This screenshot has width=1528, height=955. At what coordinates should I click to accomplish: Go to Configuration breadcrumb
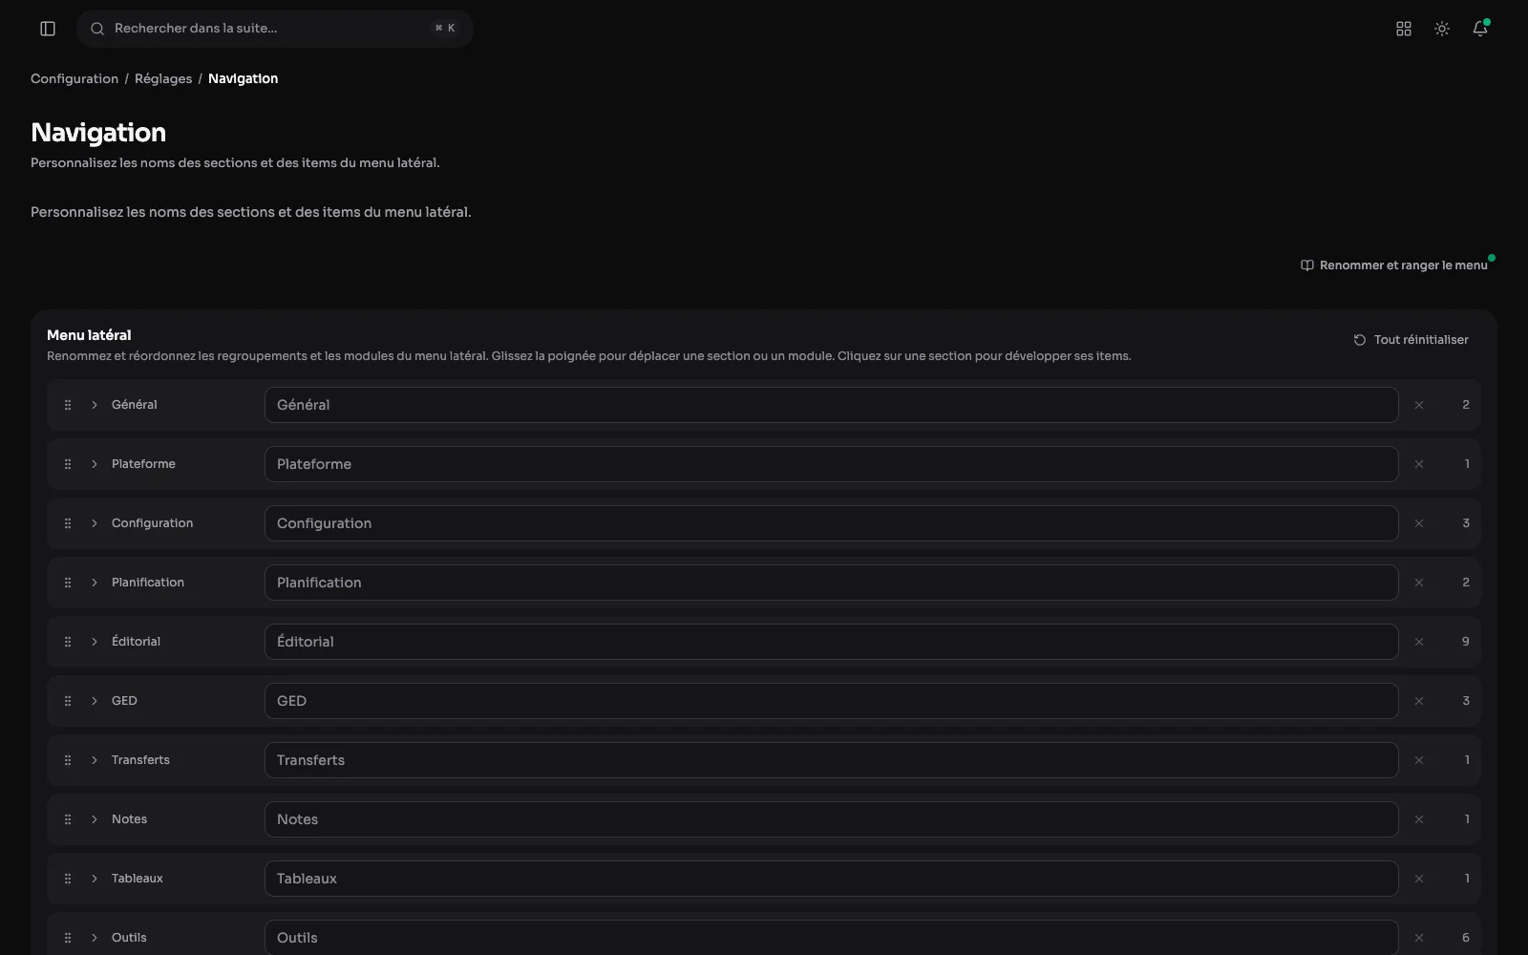pos(74,78)
